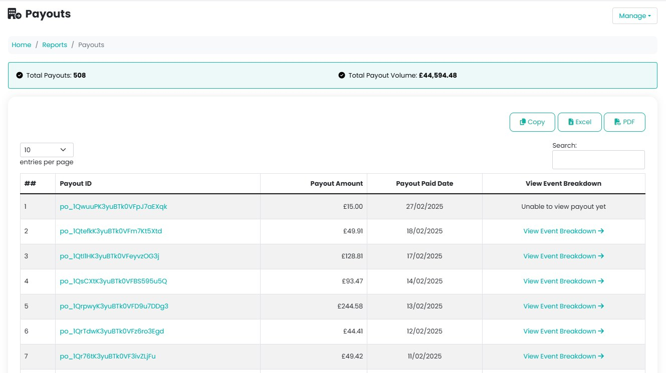This screenshot has width=666, height=373.
Task: Open payout po_1QsCXtK3yuBTk0VFBS595u5Q
Action: pos(113,281)
